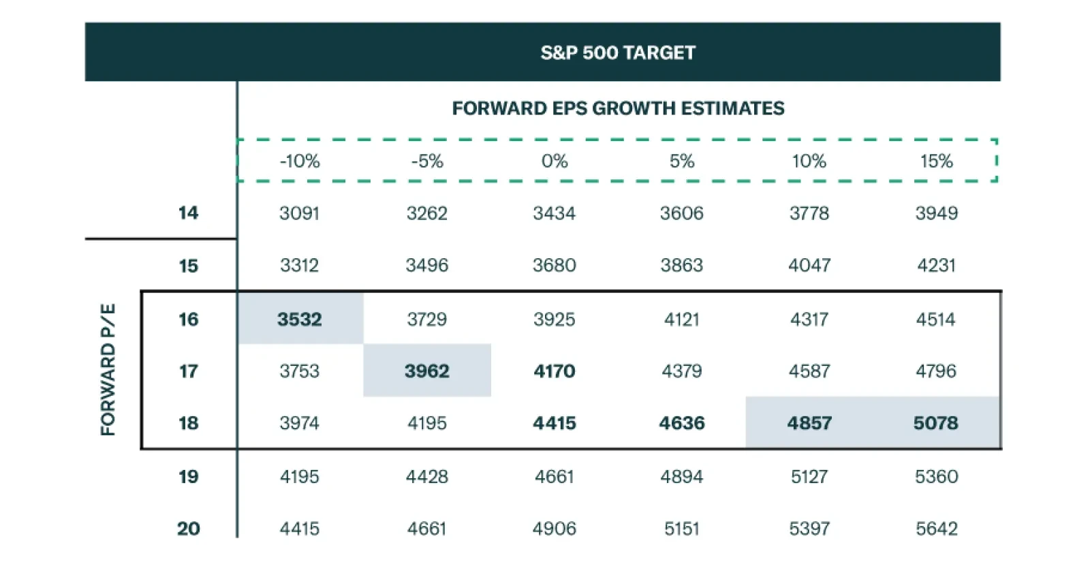This screenshot has height=562, width=1090.
Task: Click the 4047 cell in row 15
Action: point(809,265)
